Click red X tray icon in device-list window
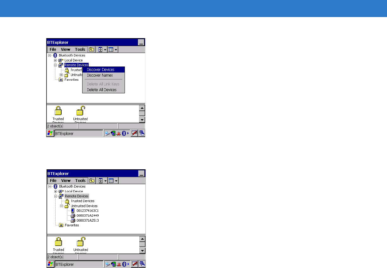Screen dimensions: 387x268 pos(119,265)
